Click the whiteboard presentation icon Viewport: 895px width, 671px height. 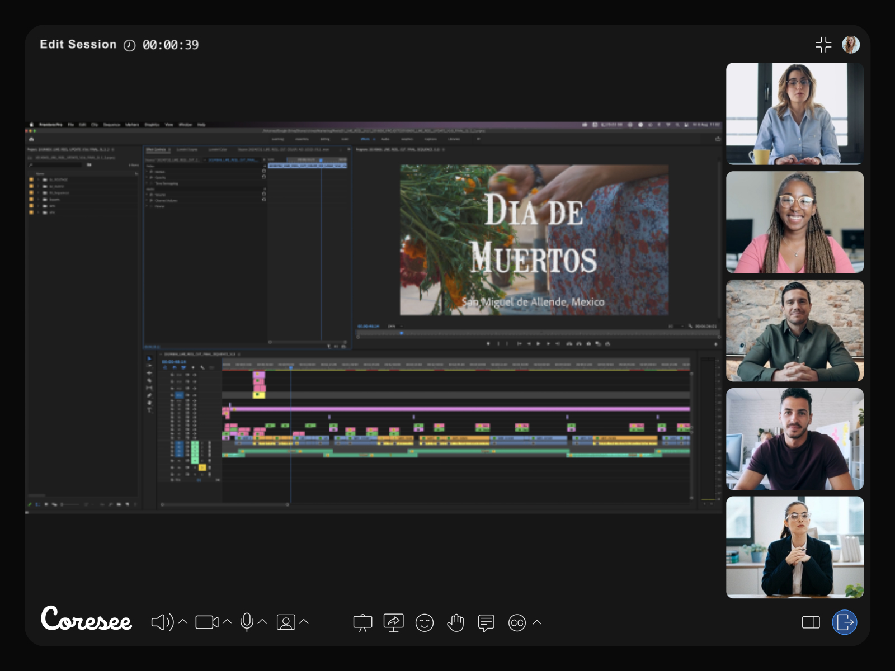pos(362,622)
